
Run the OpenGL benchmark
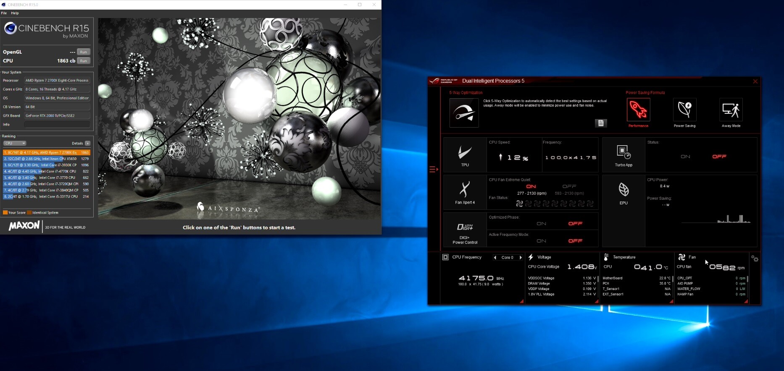point(84,52)
